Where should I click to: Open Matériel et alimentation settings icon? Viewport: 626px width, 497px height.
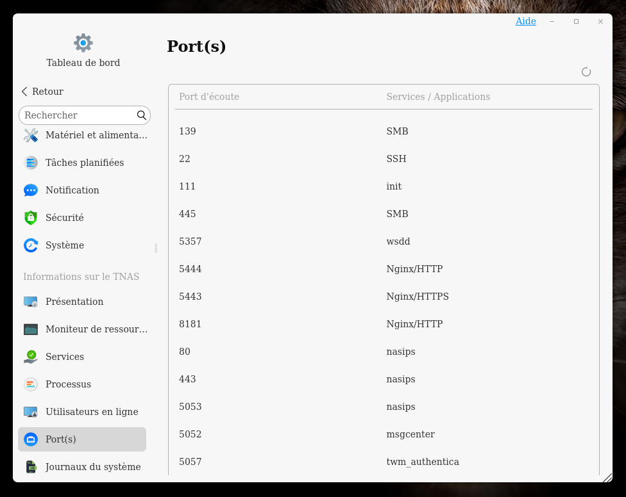pos(31,135)
